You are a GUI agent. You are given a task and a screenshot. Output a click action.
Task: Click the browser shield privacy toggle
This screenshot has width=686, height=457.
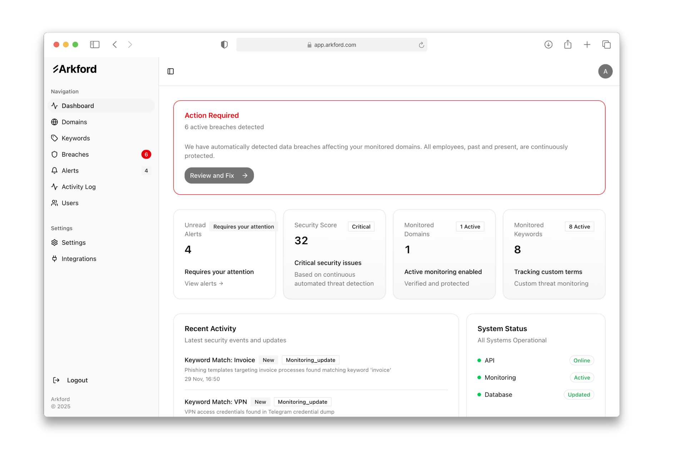[224, 45]
